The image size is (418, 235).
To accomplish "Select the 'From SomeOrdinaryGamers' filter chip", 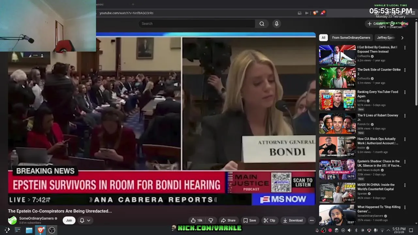I will point(351,38).
